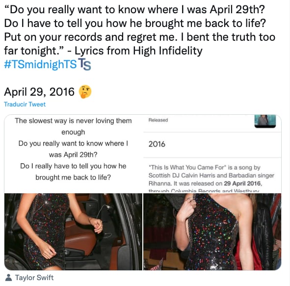Click the #TSmidnighTS hashtag link
Image resolution: width=290 pixels, height=286 pixels.
[x=40, y=64]
